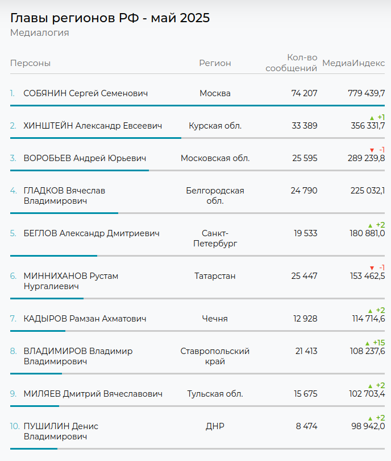Sort by the Персоны column header
This screenshot has height=461, width=391.
30,63
